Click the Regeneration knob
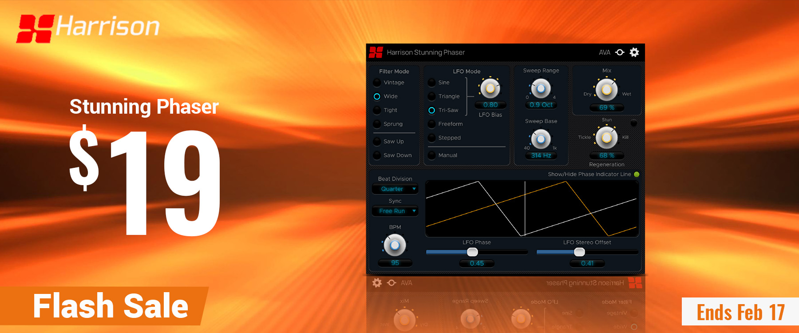 click(606, 138)
